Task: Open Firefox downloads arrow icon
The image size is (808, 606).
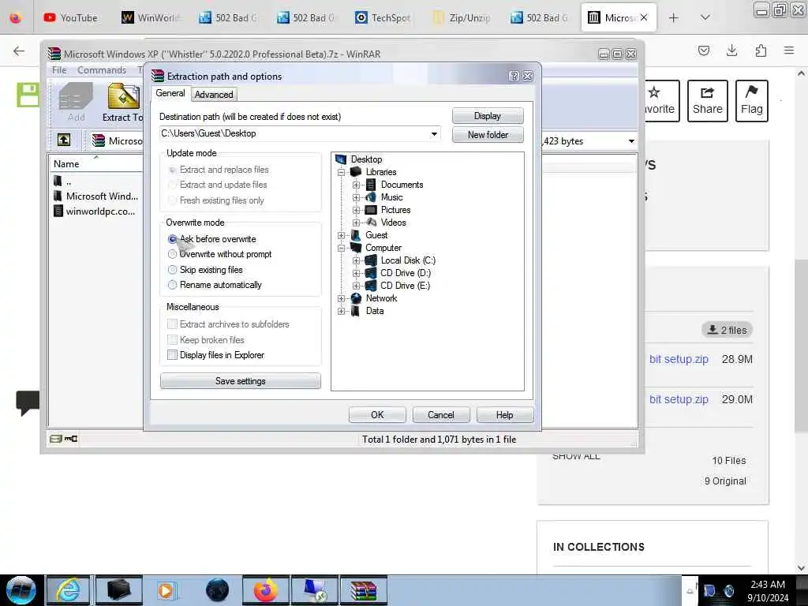Action: 731,50
